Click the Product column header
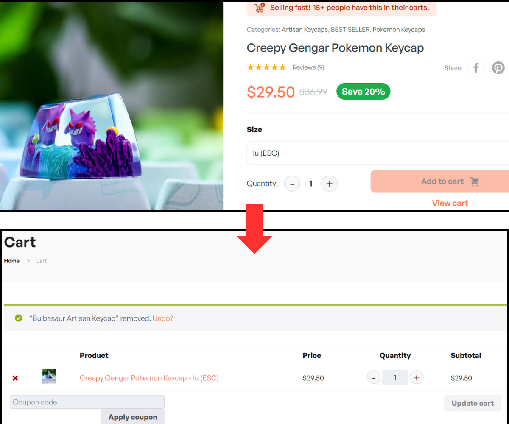Viewport: 509px width, 424px height. tap(94, 355)
